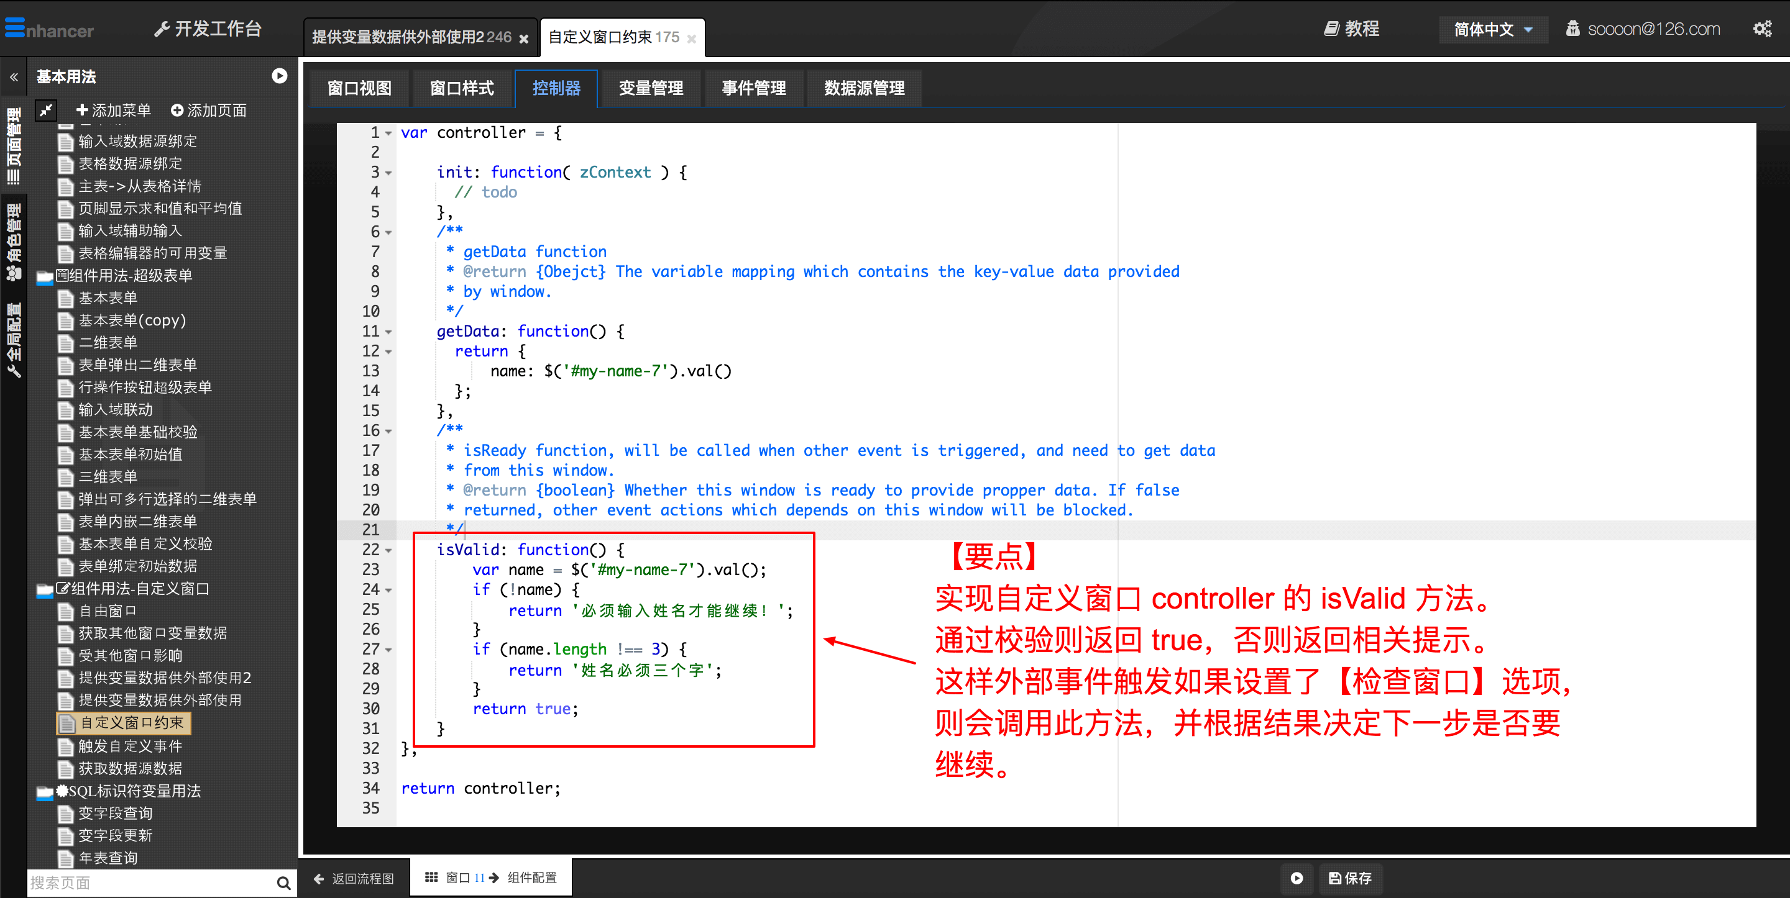The height and width of the screenshot is (898, 1790).
Task: Open the 简体中文 language dropdown
Action: 1492,29
